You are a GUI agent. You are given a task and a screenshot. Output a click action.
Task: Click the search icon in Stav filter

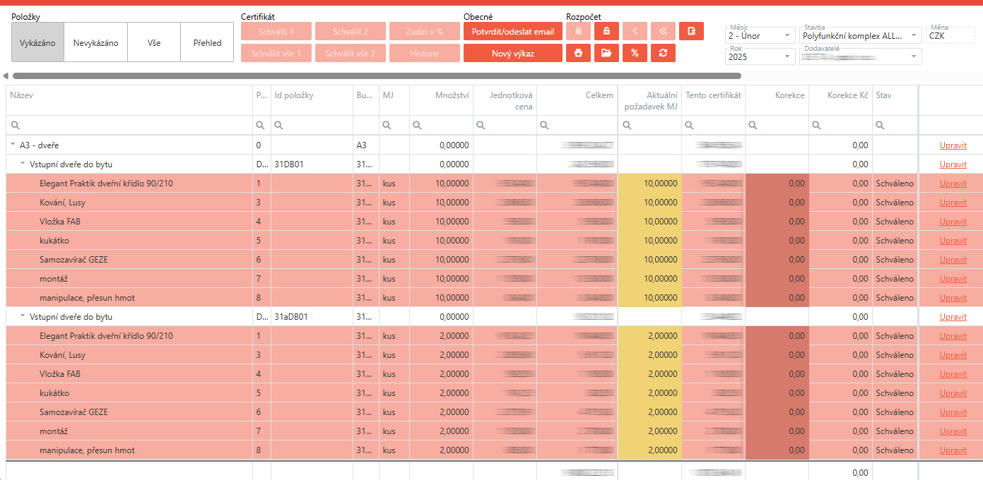click(x=881, y=125)
